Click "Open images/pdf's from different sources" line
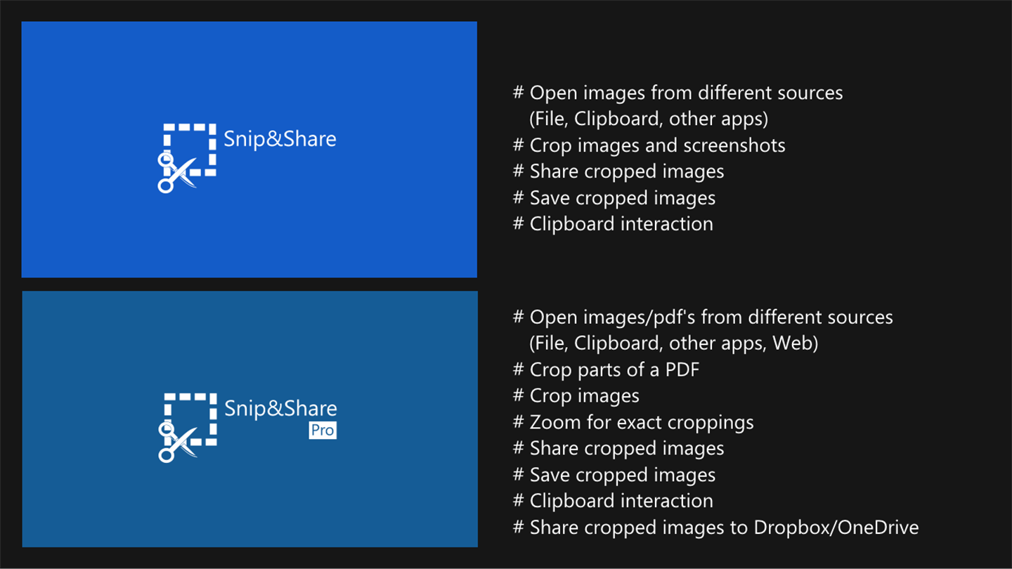The image size is (1012, 569). (x=703, y=317)
